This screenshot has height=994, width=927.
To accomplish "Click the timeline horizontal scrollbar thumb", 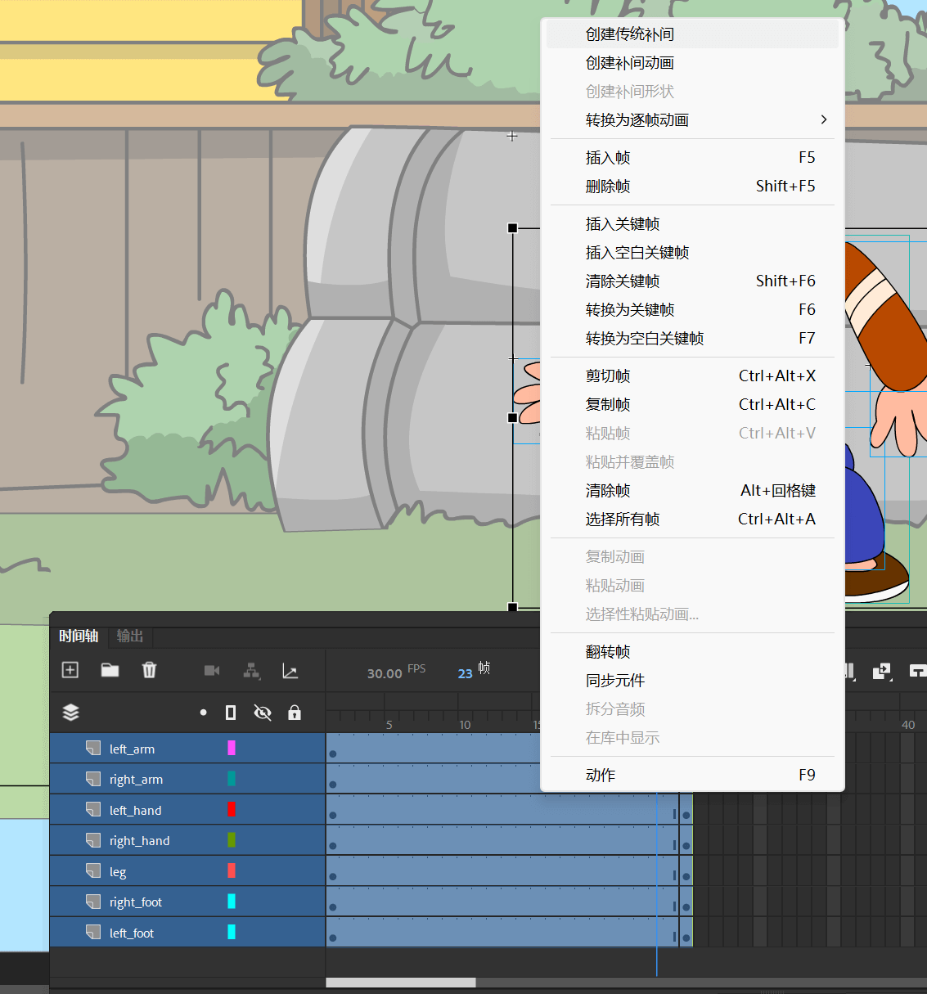I will pos(401,983).
